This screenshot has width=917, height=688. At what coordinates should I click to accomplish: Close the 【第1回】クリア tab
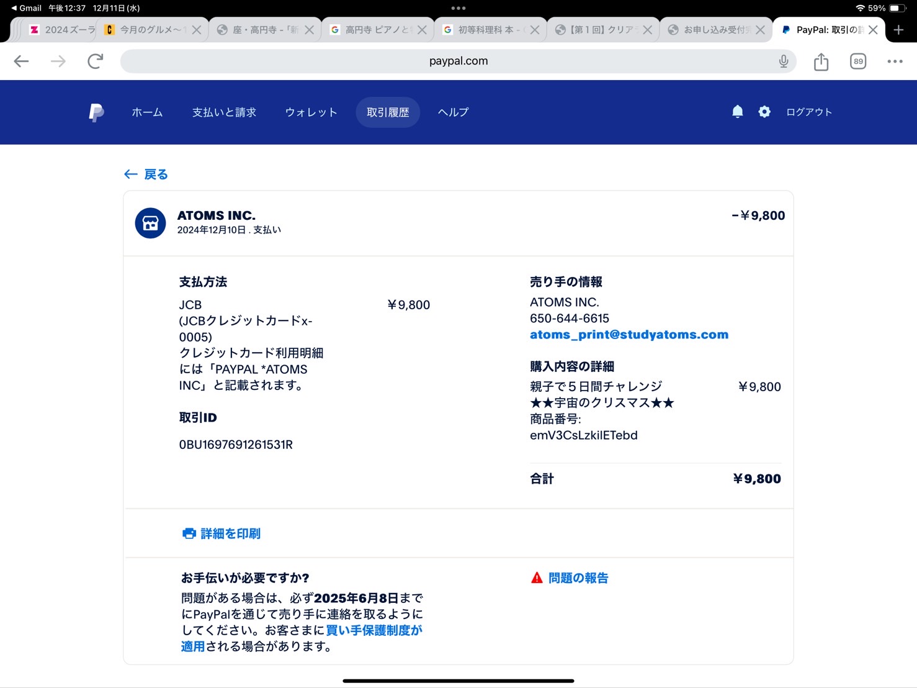(647, 30)
